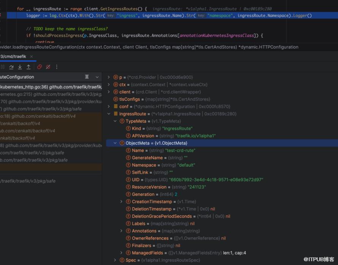Viewport: 338px width, 265px height.
Task: Expand the CreationTimestamp field node
Action: pyautogui.click(x=122, y=201)
